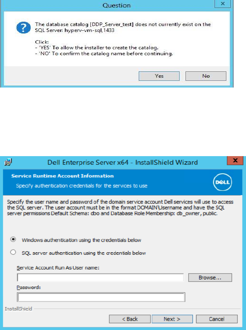Image resolution: width=246 pixels, height=330 pixels.
Task: Click the Service Runtime Account Information heading
Action: click(x=62, y=176)
